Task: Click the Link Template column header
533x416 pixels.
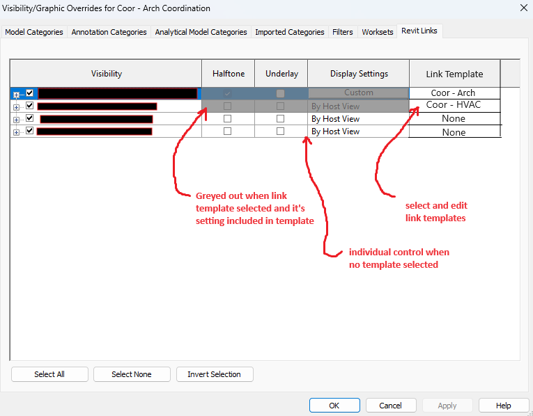Action: (455, 74)
